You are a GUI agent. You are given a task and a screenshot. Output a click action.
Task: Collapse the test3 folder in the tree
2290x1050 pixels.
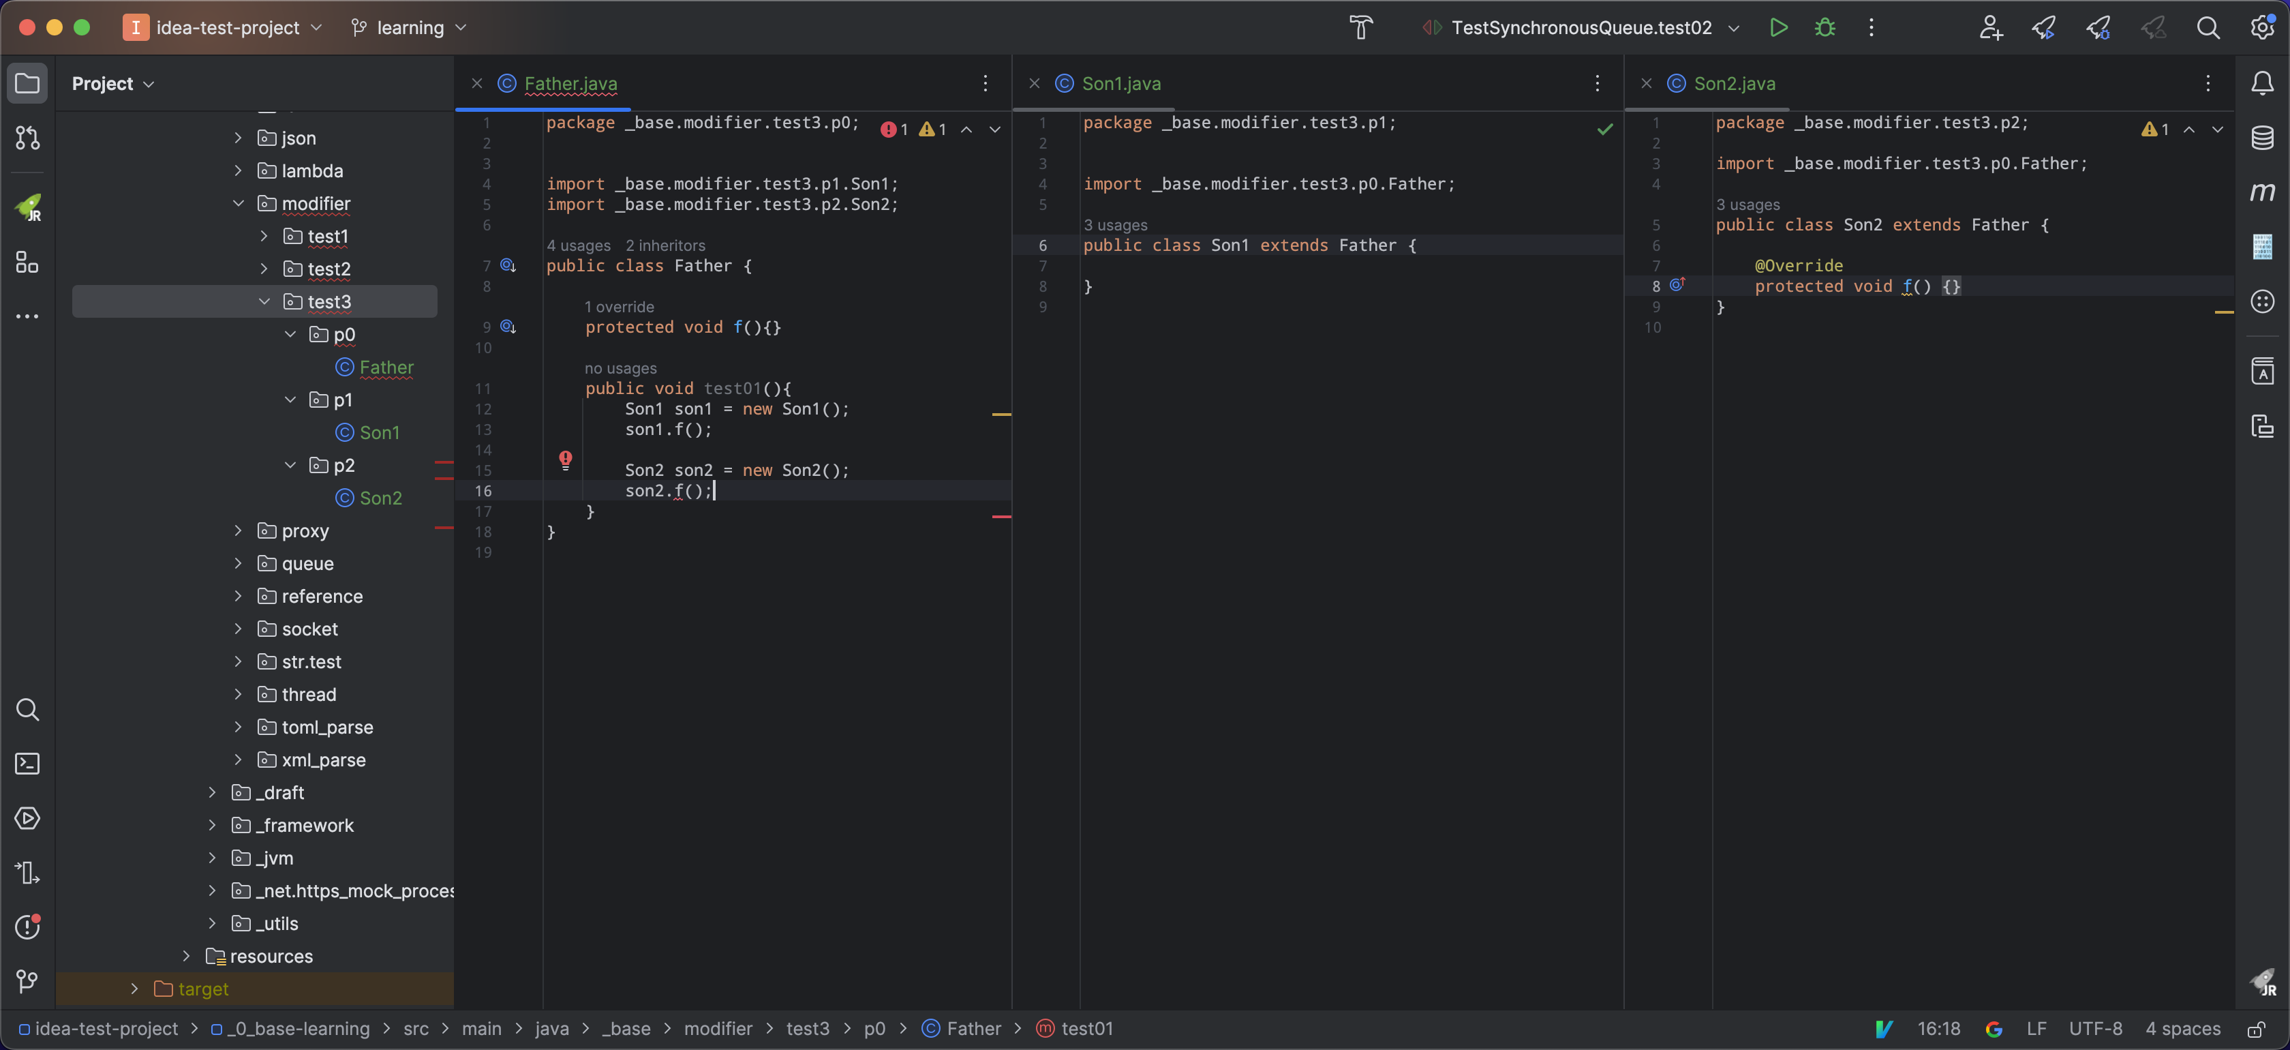tap(264, 301)
